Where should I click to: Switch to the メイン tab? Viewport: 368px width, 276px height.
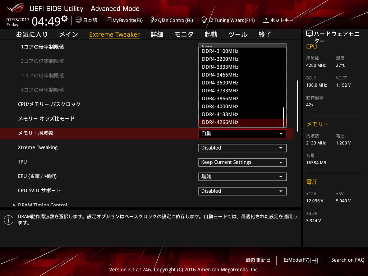click(69, 34)
